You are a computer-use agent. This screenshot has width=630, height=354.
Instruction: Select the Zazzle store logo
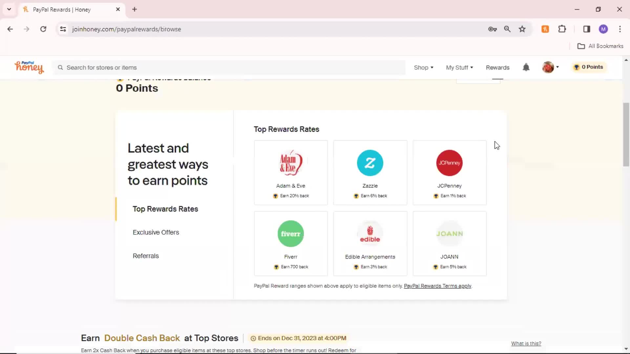point(370,163)
